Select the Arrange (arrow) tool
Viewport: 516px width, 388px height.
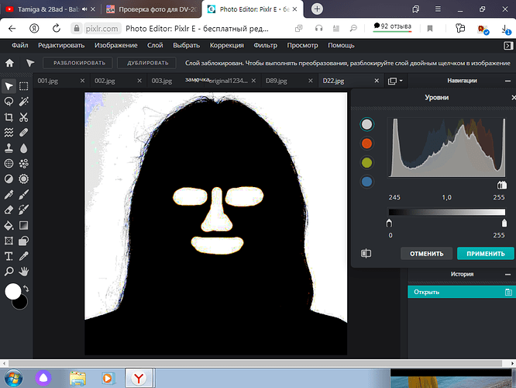[x=9, y=86]
